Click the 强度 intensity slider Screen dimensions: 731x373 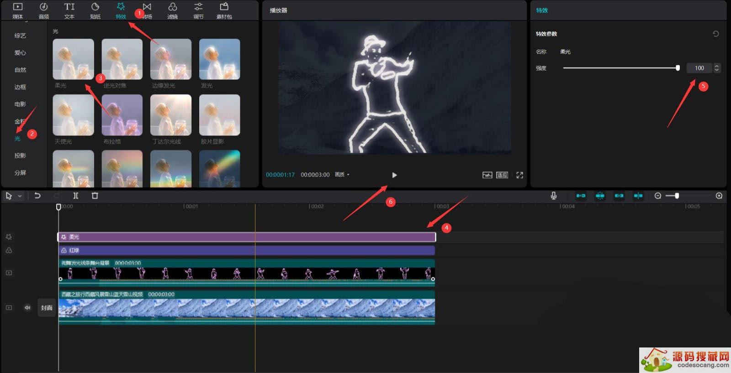[x=620, y=68]
